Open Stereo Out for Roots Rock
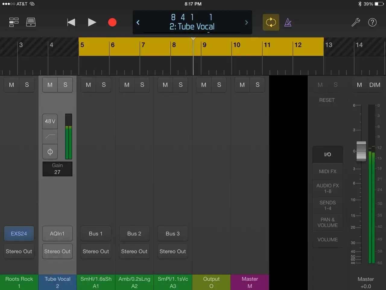The image size is (386, 290). [x=19, y=251]
